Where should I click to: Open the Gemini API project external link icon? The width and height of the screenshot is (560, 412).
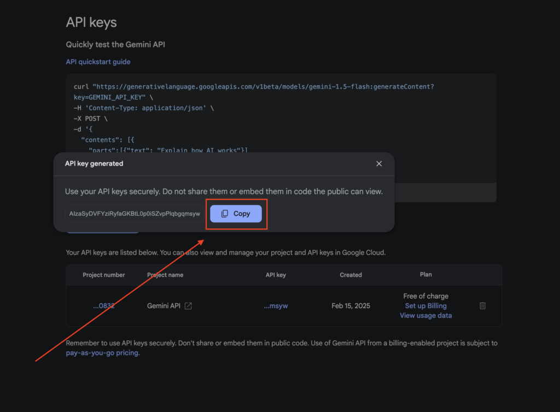(188, 305)
